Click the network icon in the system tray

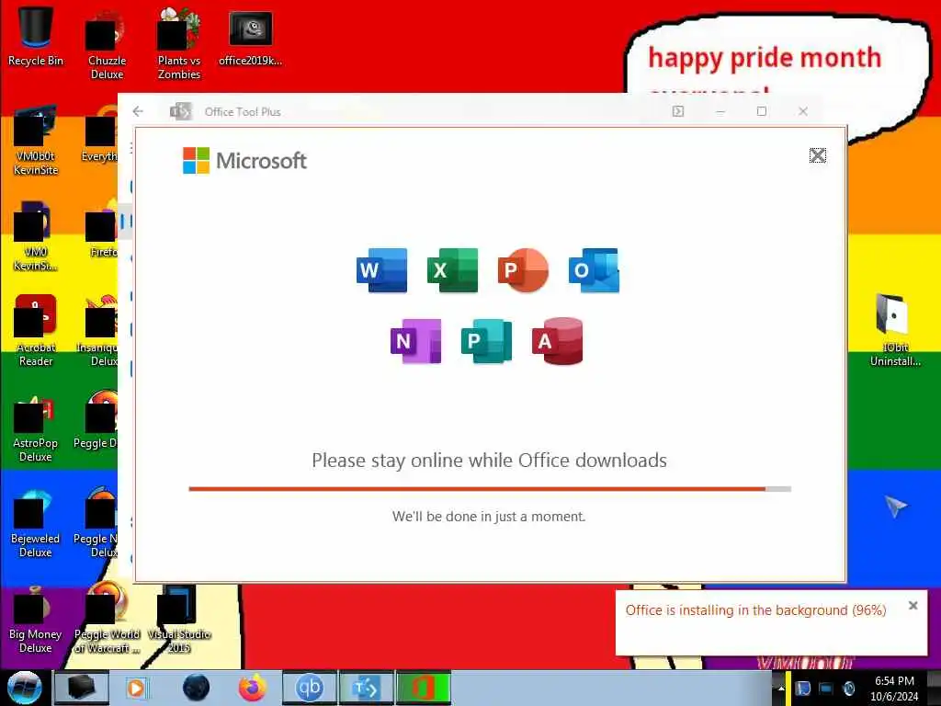coord(826,688)
